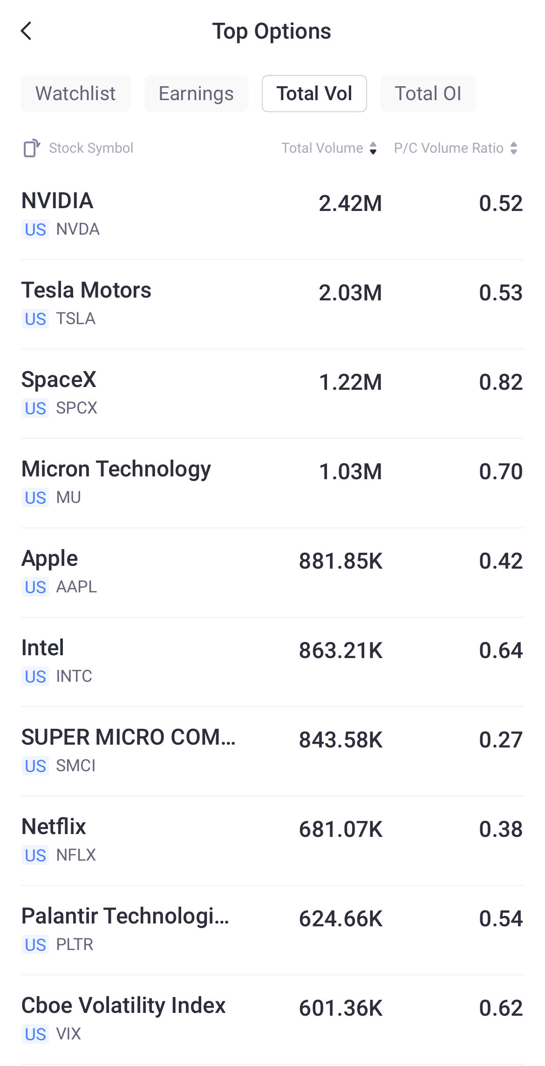Select Palantir Technologi... entry
Image resolution: width=545 pixels, height=1066 pixels.
[x=272, y=930]
